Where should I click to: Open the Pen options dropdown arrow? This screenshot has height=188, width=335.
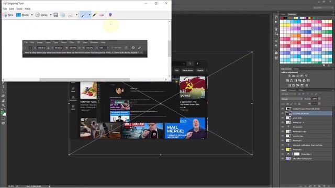point(90,15)
